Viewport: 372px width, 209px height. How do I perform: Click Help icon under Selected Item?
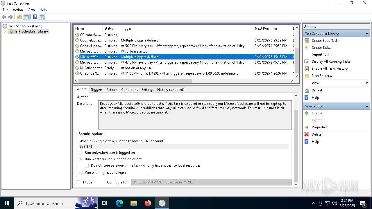tap(307, 142)
